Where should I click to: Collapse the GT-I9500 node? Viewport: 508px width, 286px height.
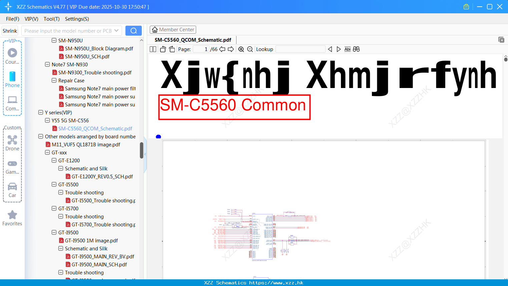pos(54,232)
